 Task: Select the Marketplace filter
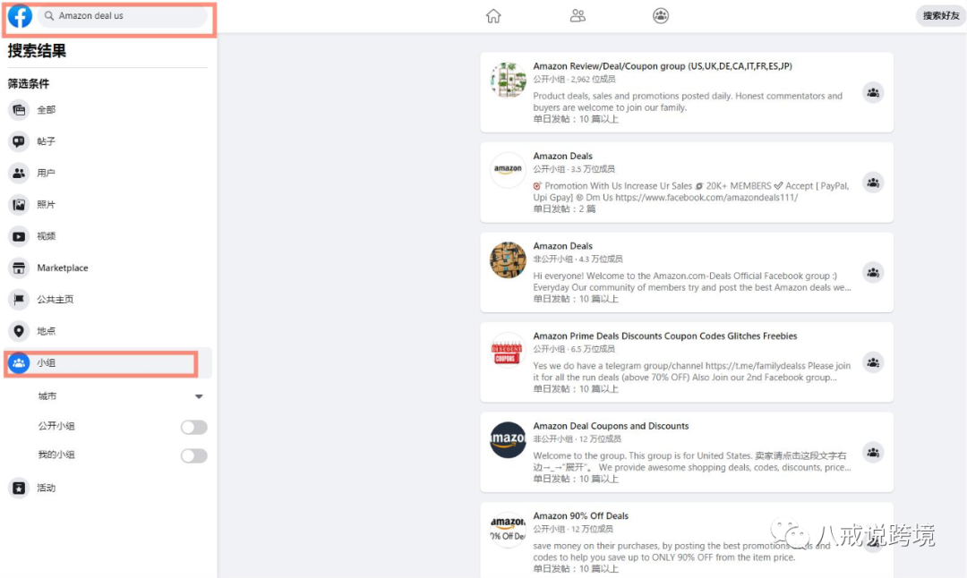108,268
